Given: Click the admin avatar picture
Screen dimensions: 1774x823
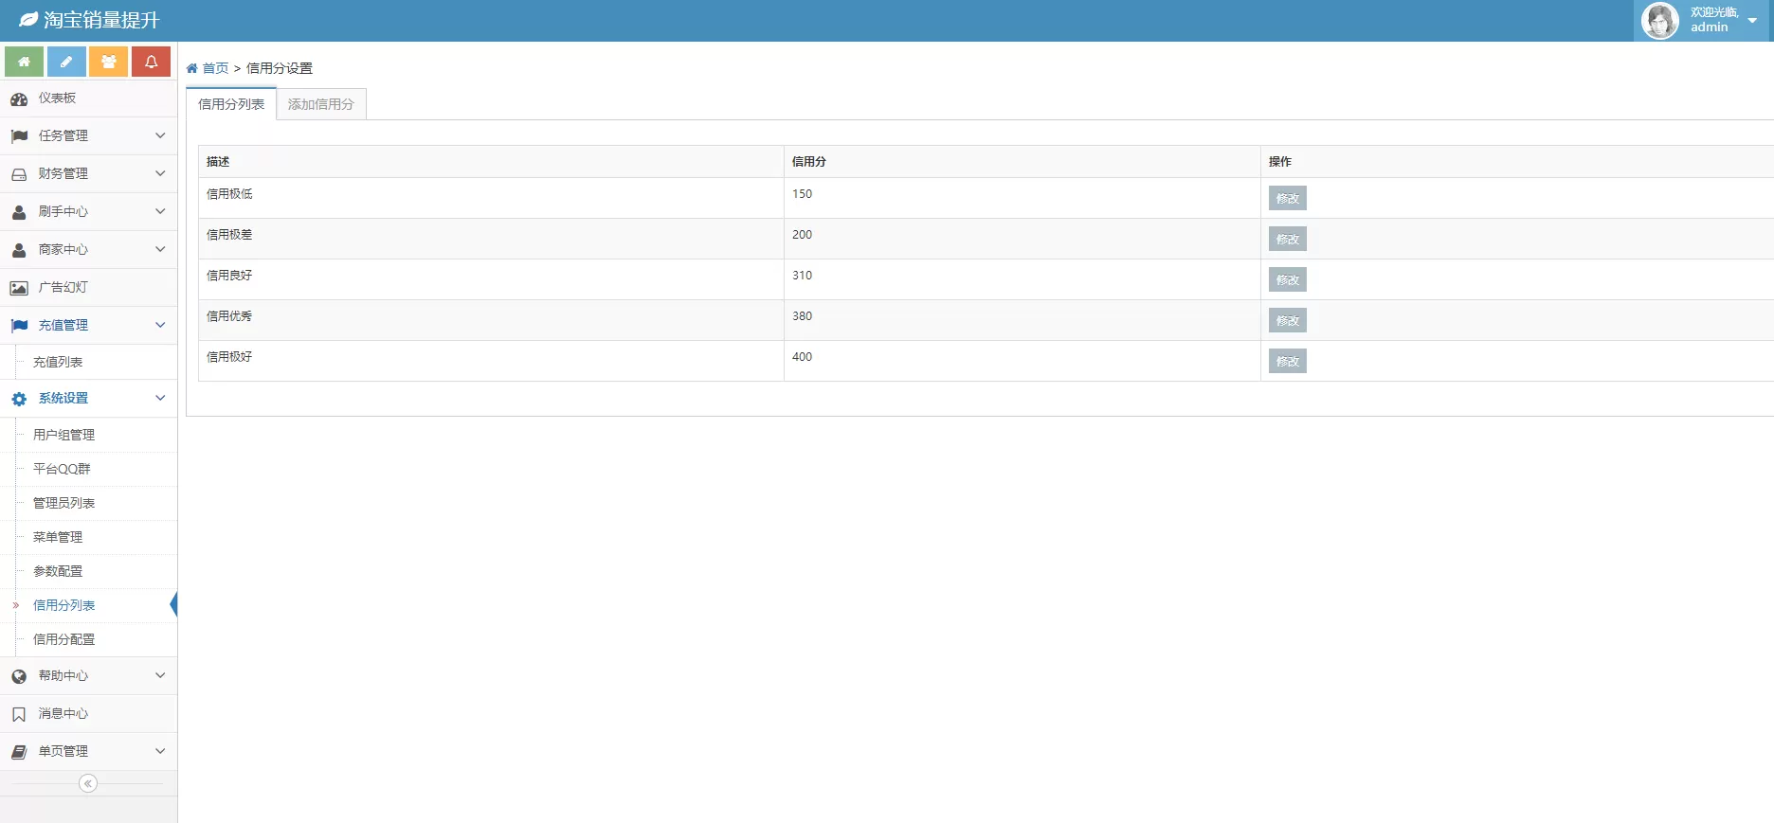Looking at the screenshot, I should point(1659,21).
